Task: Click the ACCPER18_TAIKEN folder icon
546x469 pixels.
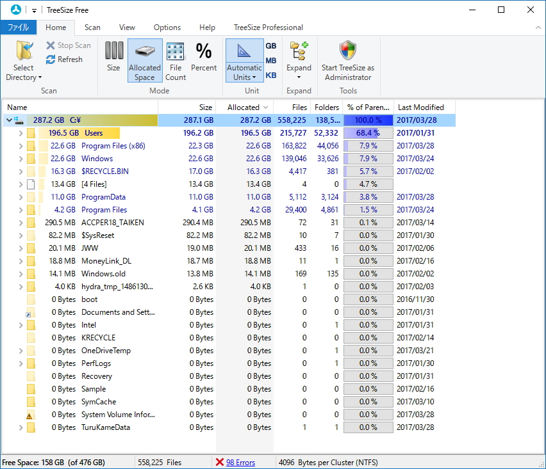Action: [31, 223]
